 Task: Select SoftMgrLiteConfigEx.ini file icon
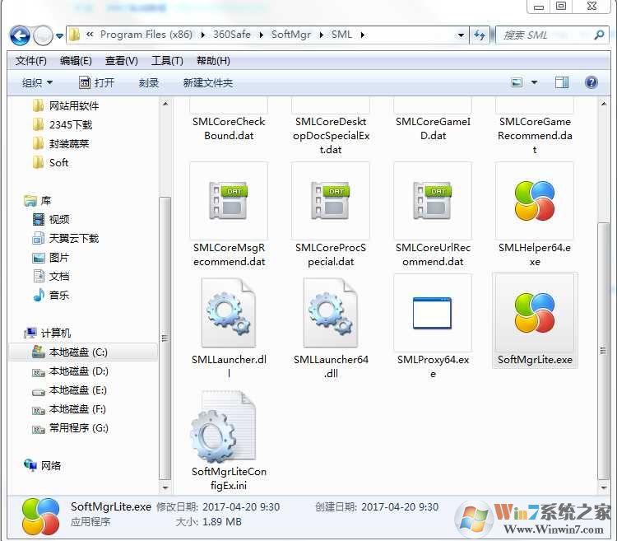224,427
